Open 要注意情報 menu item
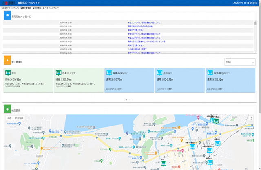261x170 pixels. pyautogui.click(x=27, y=8)
